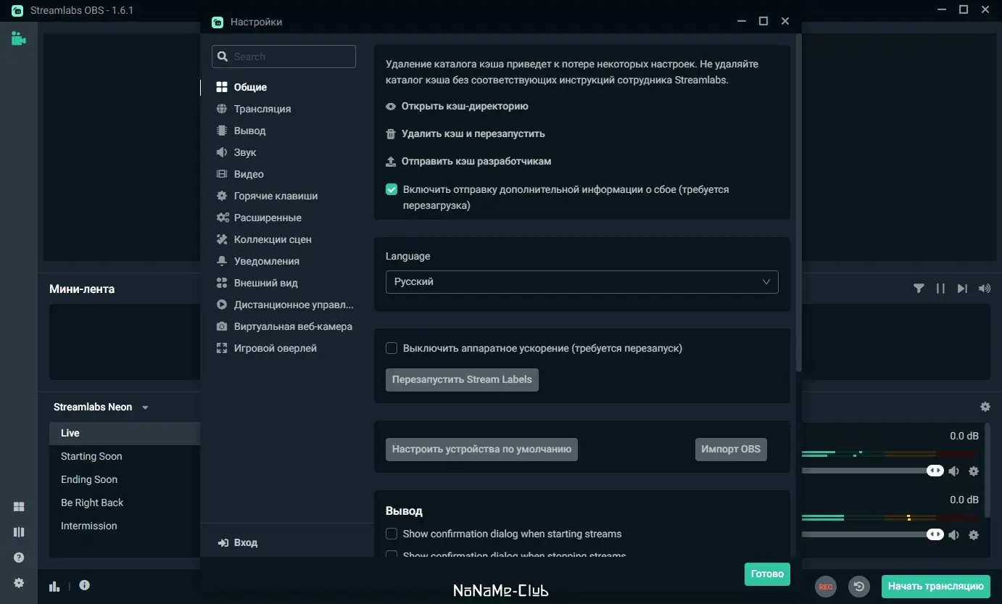Click the help question mark icon
The image size is (1002, 604).
(19, 558)
